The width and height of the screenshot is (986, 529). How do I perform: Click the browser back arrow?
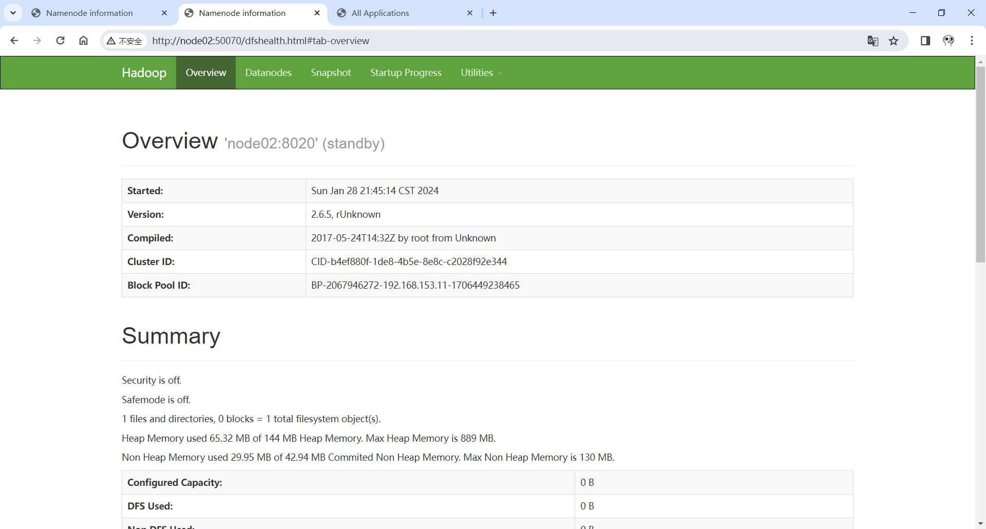(14, 41)
